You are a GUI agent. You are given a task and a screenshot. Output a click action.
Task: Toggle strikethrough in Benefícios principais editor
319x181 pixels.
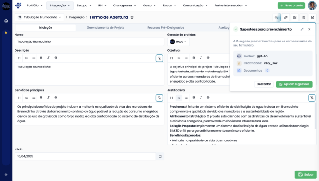(x=56, y=98)
